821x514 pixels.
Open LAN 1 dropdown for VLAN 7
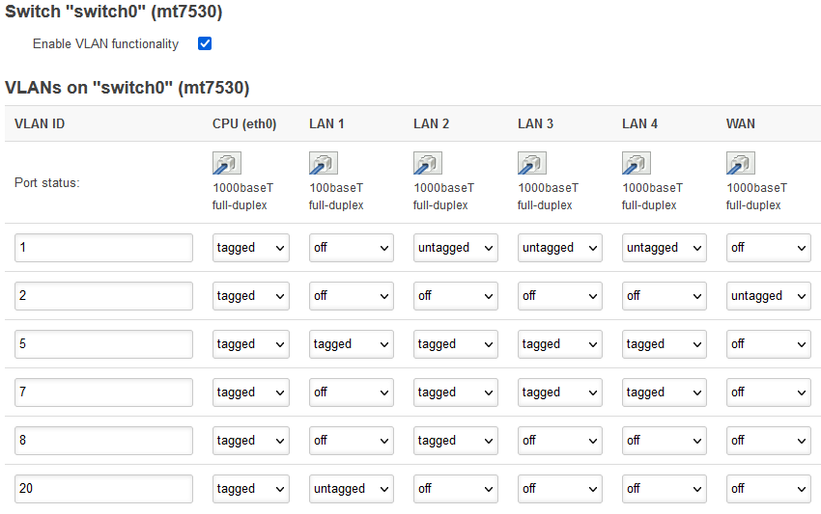(x=352, y=392)
